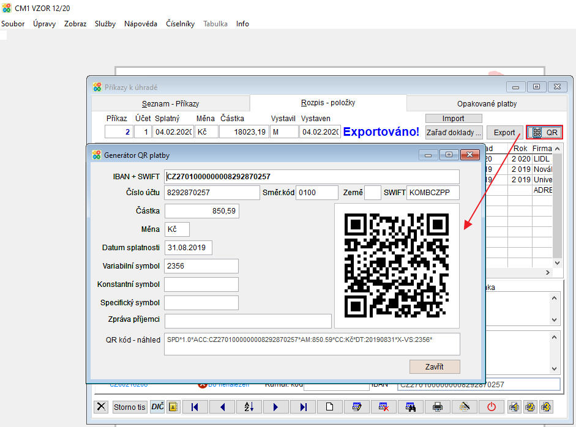Click the toolbar icon numbered 2
Viewport: 576px width, 427px height.
[x=530, y=407]
